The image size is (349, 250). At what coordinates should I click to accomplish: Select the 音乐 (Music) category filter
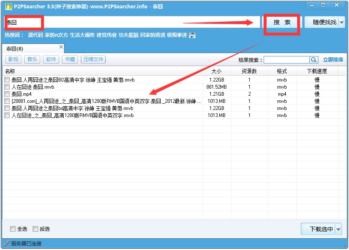pyautogui.click(x=32, y=59)
